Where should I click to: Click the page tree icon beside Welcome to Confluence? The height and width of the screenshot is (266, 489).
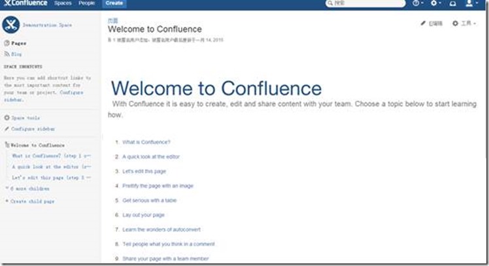tap(7, 144)
